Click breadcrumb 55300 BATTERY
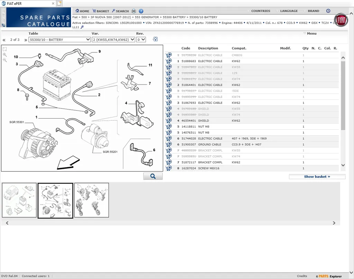The width and height of the screenshot is (354, 279). [174, 17]
